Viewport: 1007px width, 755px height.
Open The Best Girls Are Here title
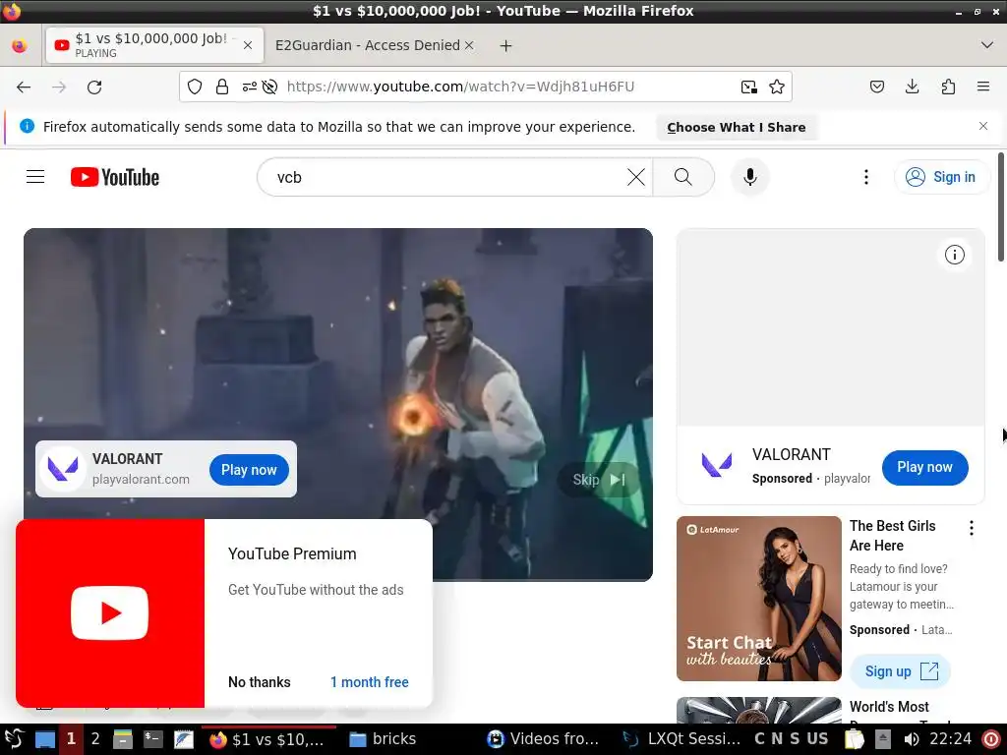point(893,536)
